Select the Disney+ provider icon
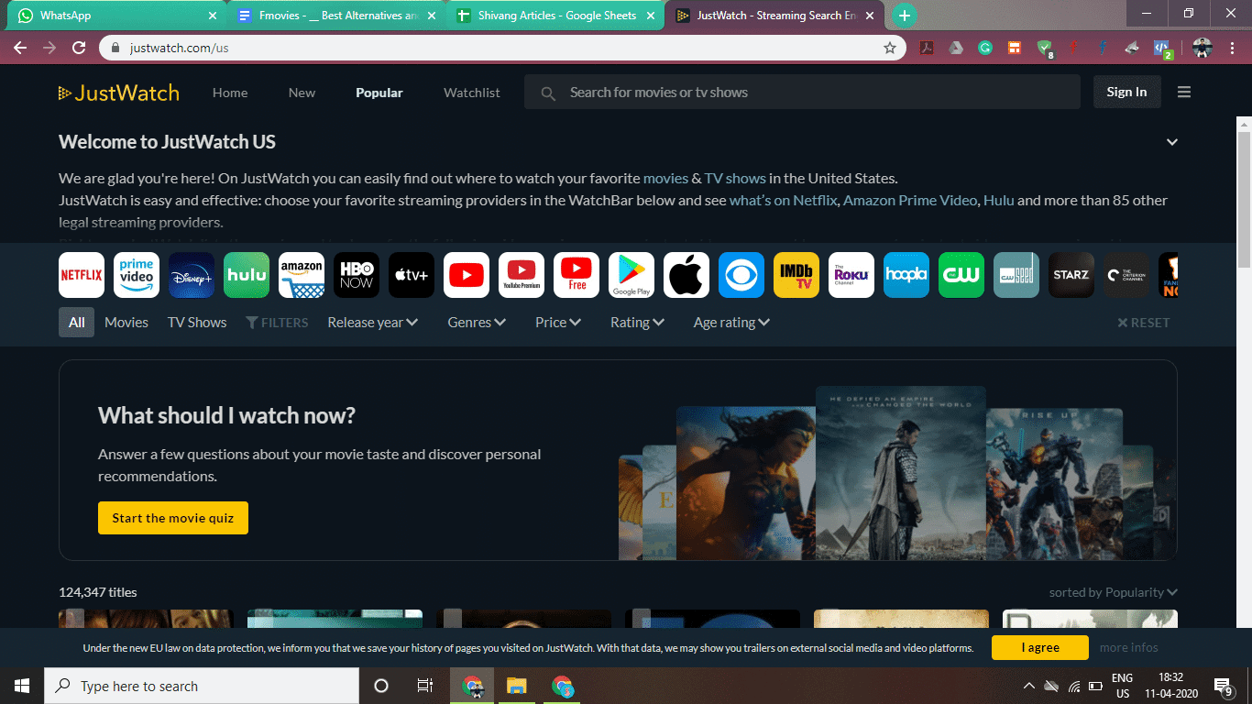 tap(192, 275)
